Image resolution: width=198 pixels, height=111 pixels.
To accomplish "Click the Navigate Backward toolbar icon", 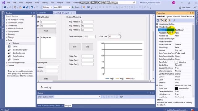I will click(x=5, y=7).
